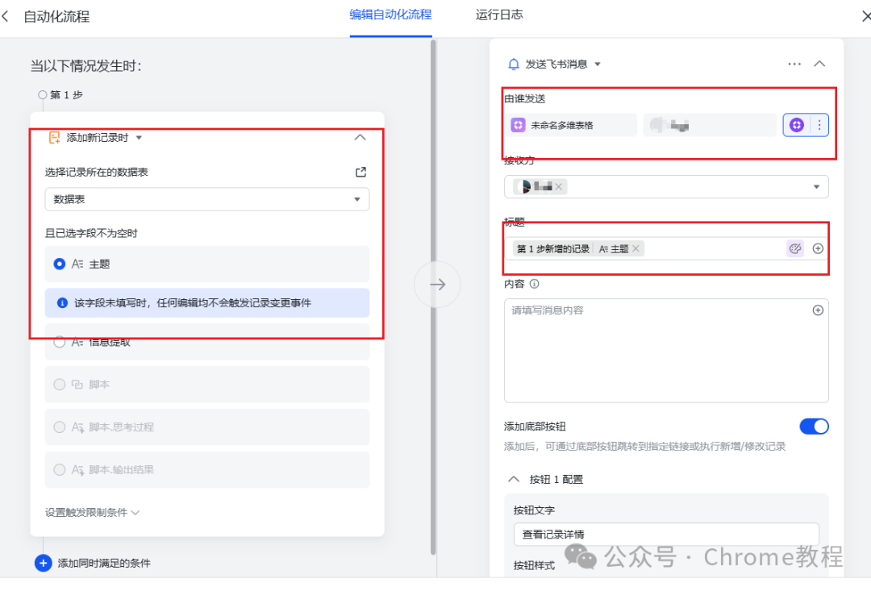Toggle the 添加底部按钮 switch
The height and width of the screenshot is (591, 871).
(x=814, y=426)
